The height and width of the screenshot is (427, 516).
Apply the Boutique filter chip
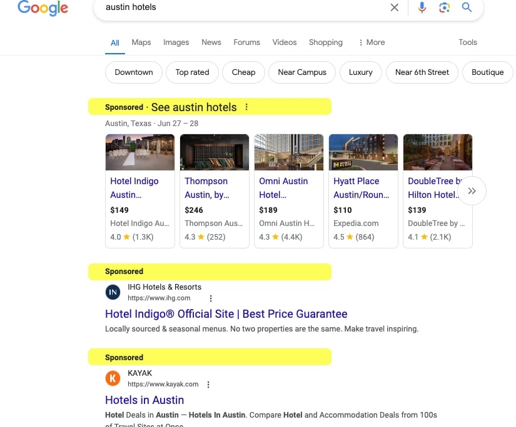tap(488, 72)
